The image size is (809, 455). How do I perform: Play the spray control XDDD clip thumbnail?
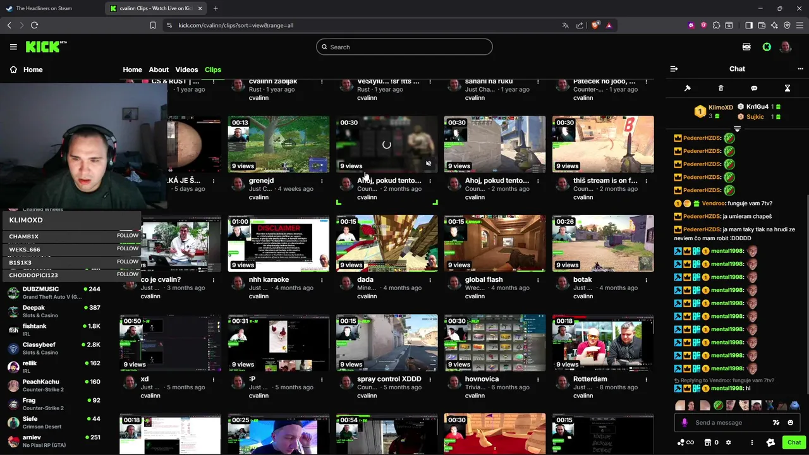(387, 343)
